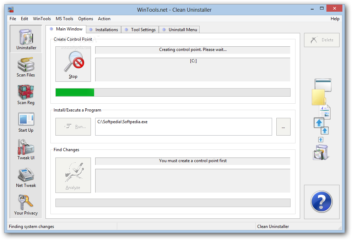Click the Stop magnifier button
Viewport: 352px width, 240px height.
(x=73, y=64)
